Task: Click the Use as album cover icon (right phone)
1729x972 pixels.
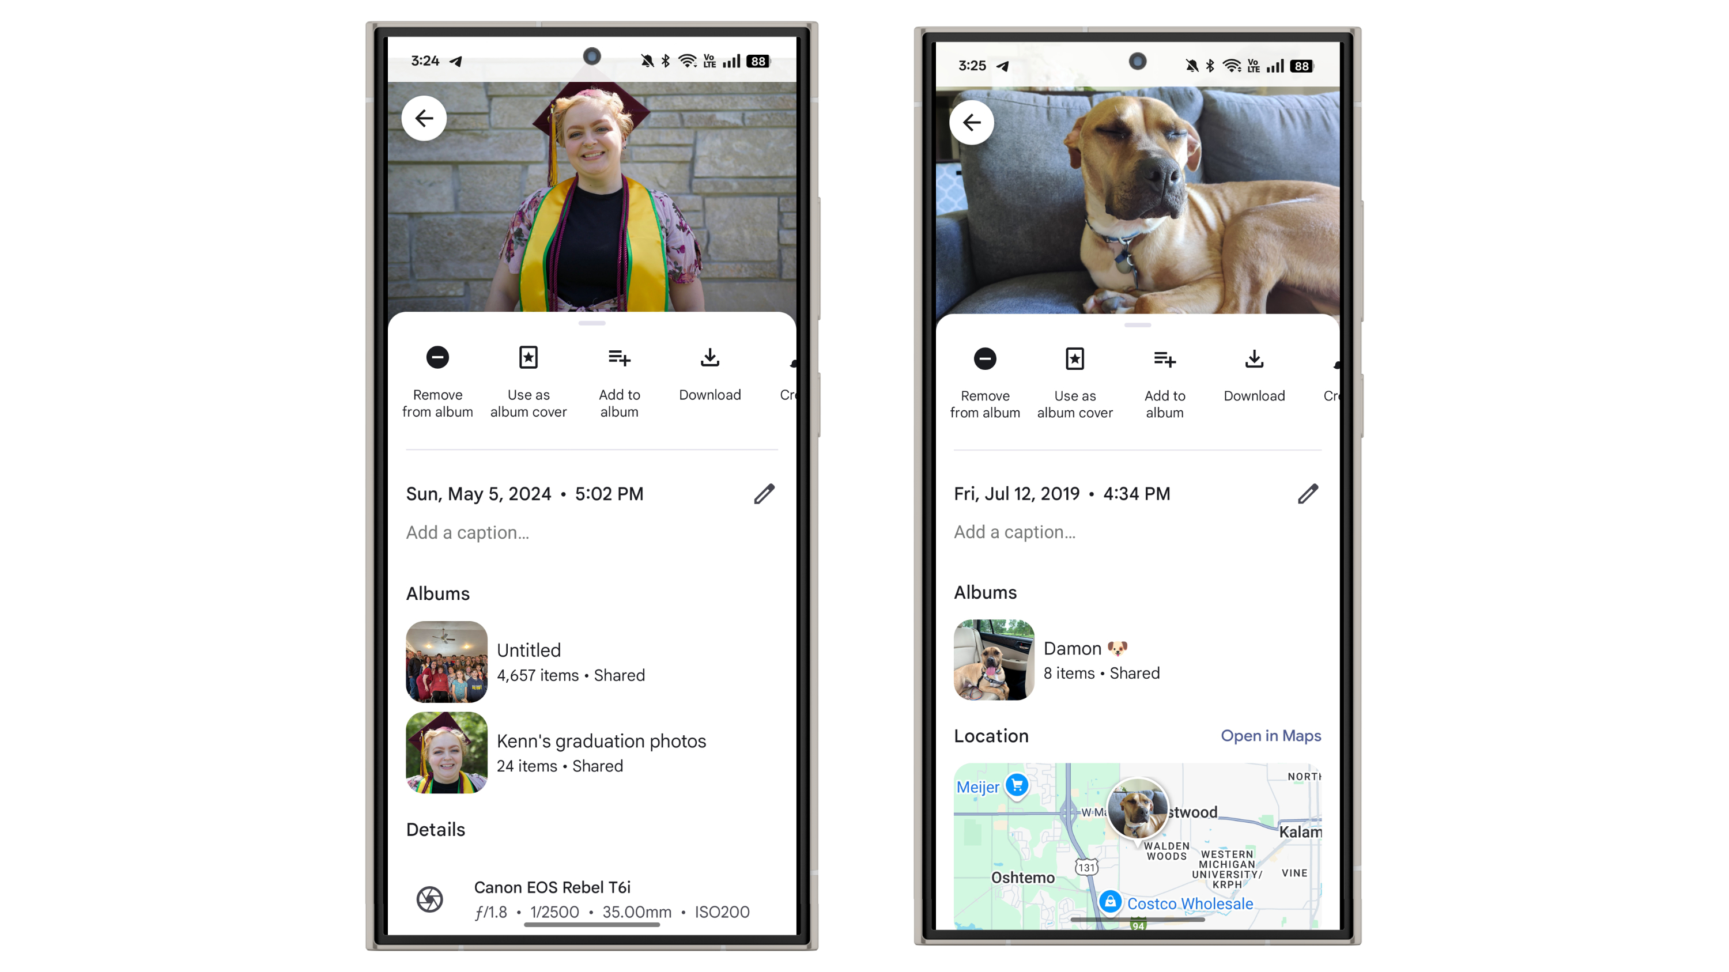Action: click(1075, 358)
